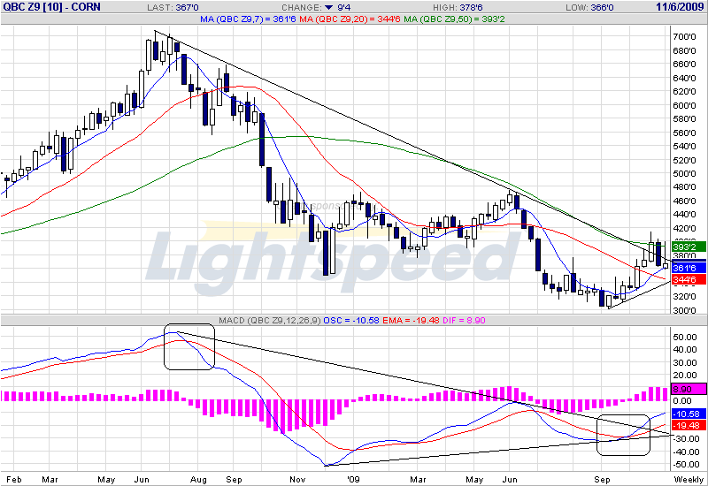The image size is (708, 486).
Task: Click the Nov time axis label
Action: pos(297,479)
